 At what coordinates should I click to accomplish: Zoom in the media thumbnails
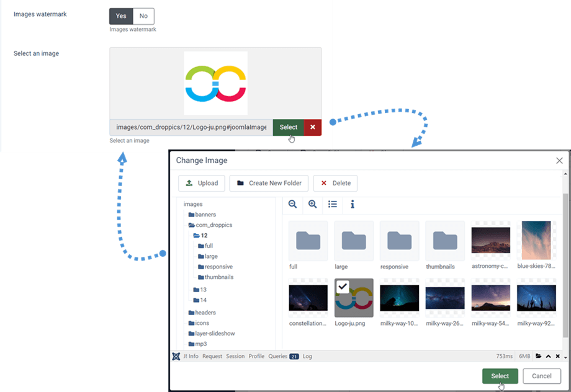pyautogui.click(x=313, y=204)
